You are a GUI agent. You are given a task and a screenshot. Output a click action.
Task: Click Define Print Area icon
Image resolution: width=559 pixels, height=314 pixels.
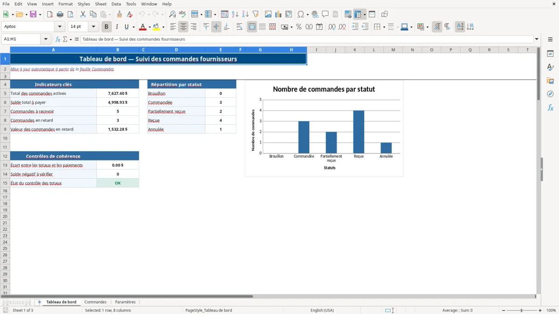pyautogui.click(x=348, y=14)
